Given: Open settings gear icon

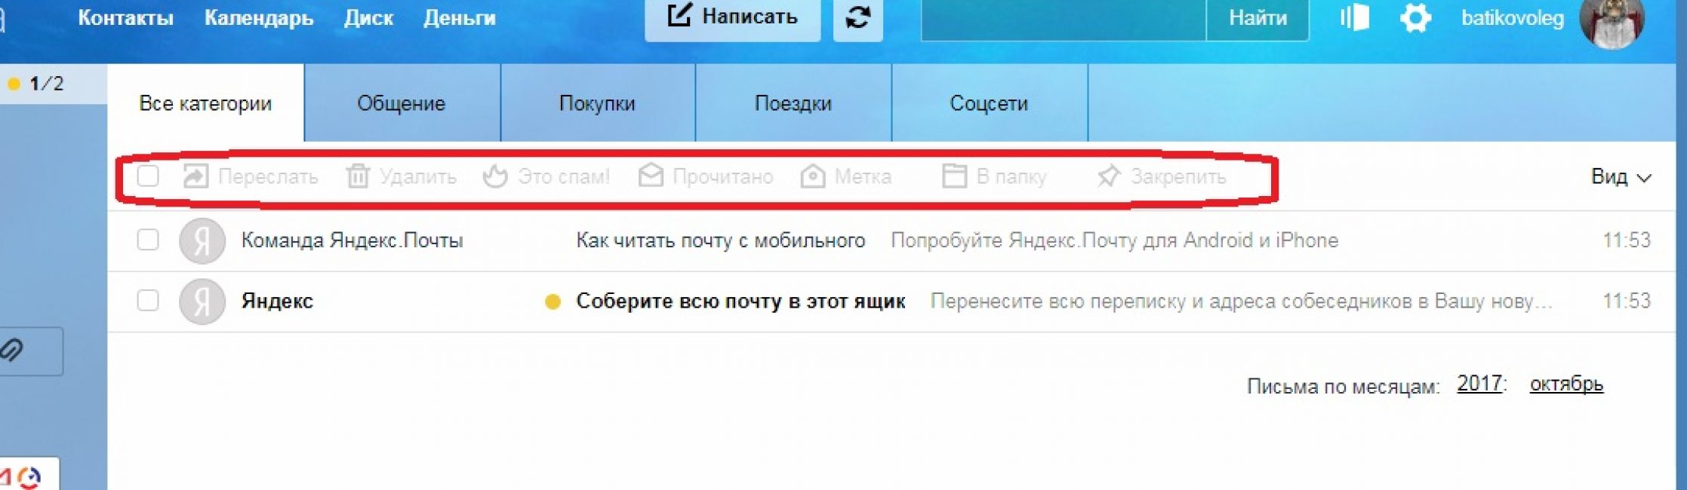Looking at the screenshot, I should coord(1415,17).
